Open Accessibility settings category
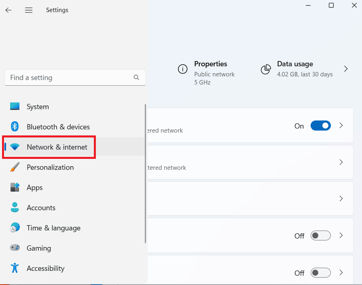Image resolution: width=362 pixels, height=285 pixels. pos(74,268)
